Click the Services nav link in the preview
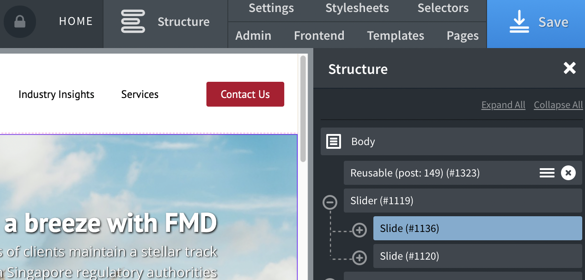This screenshot has width=585, height=280. point(140,94)
